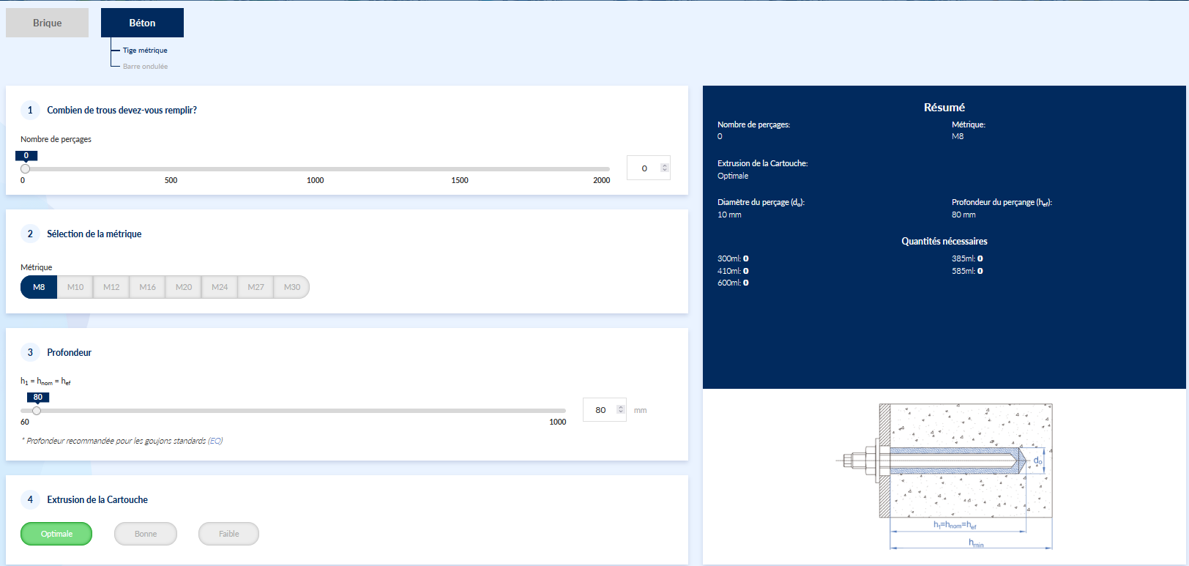This screenshot has width=1189, height=566.
Task: Select M24 metric size
Action: (220, 287)
